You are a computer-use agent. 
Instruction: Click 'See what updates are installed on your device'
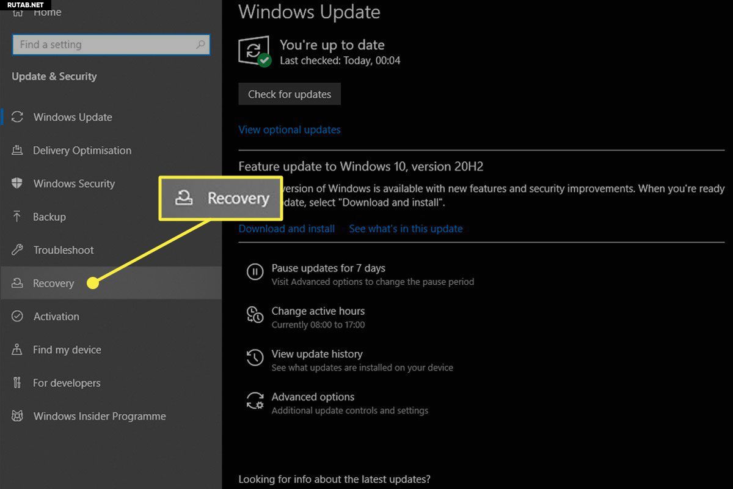tap(362, 367)
